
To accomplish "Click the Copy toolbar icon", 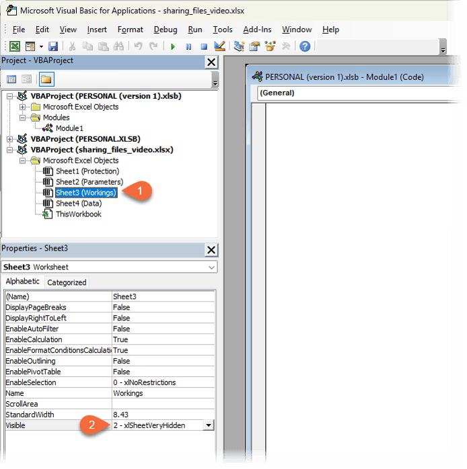I will [x=87, y=46].
